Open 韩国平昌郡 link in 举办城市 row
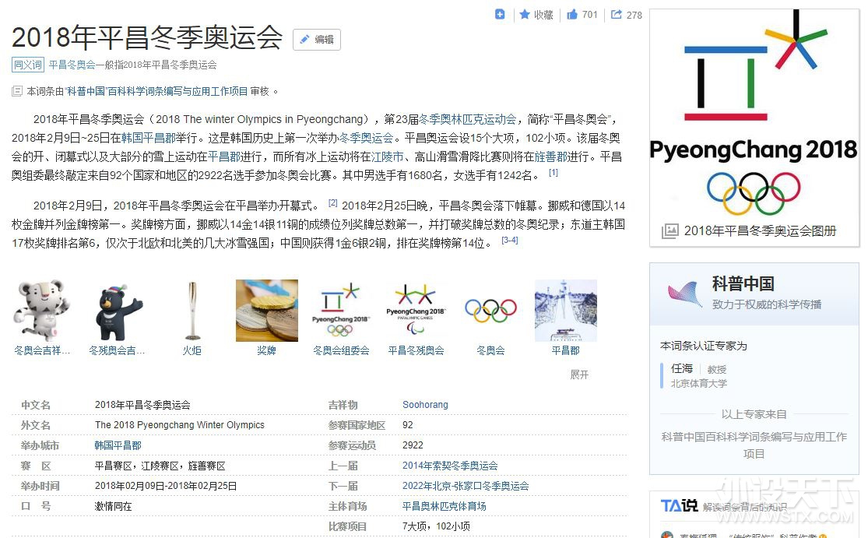This screenshot has height=538, width=868. pyautogui.click(x=118, y=445)
